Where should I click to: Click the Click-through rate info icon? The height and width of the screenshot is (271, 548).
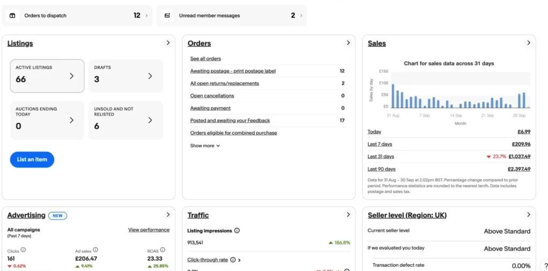[x=233, y=260]
